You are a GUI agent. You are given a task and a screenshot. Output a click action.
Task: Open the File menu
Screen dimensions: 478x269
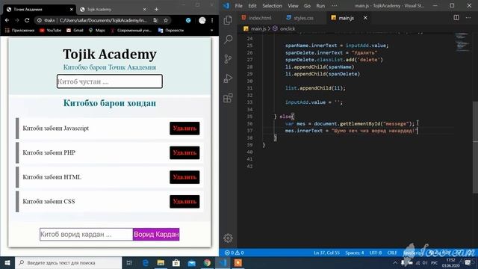pos(239,6)
